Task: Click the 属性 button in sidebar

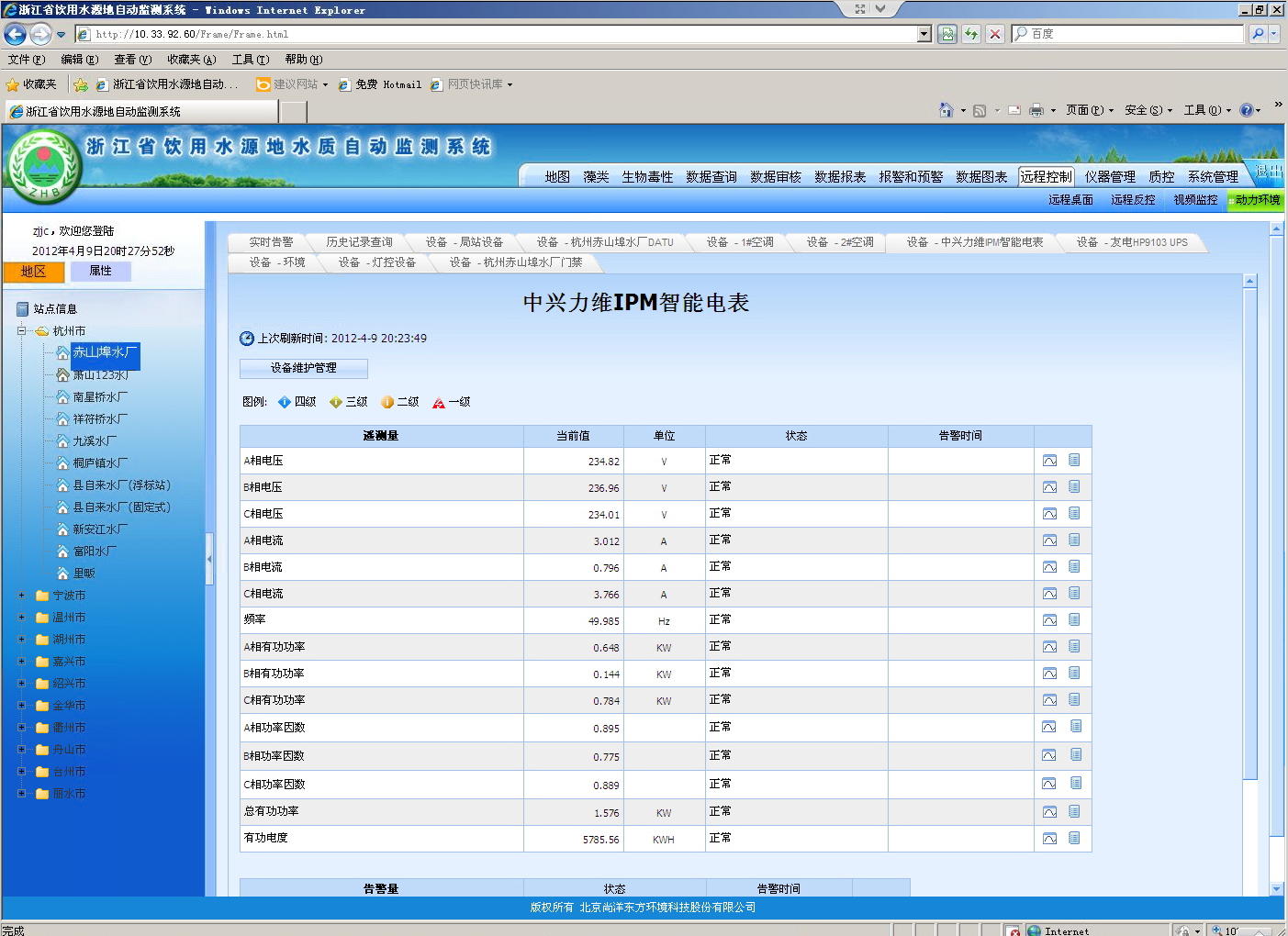Action: 100,272
